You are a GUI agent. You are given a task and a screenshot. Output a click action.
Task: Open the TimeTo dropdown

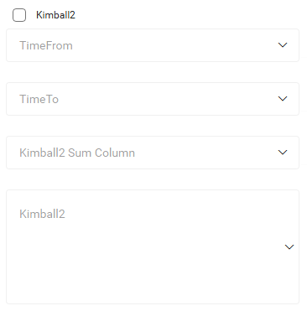click(153, 99)
